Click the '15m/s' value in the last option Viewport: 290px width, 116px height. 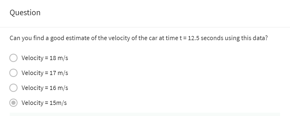[x=58, y=103]
